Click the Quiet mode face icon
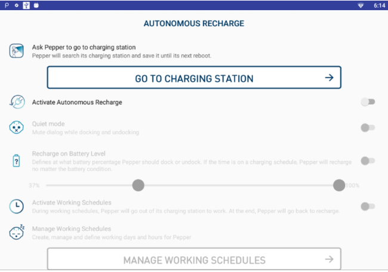The width and height of the screenshot is (388, 272). click(x=17, y=128)
